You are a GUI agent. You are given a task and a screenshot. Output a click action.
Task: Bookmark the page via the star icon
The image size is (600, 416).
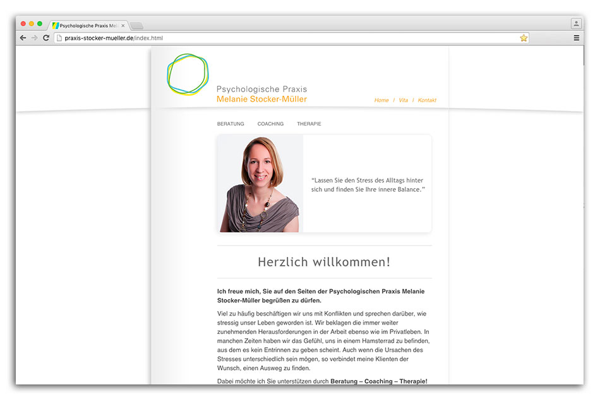click(x=524, y=38)
